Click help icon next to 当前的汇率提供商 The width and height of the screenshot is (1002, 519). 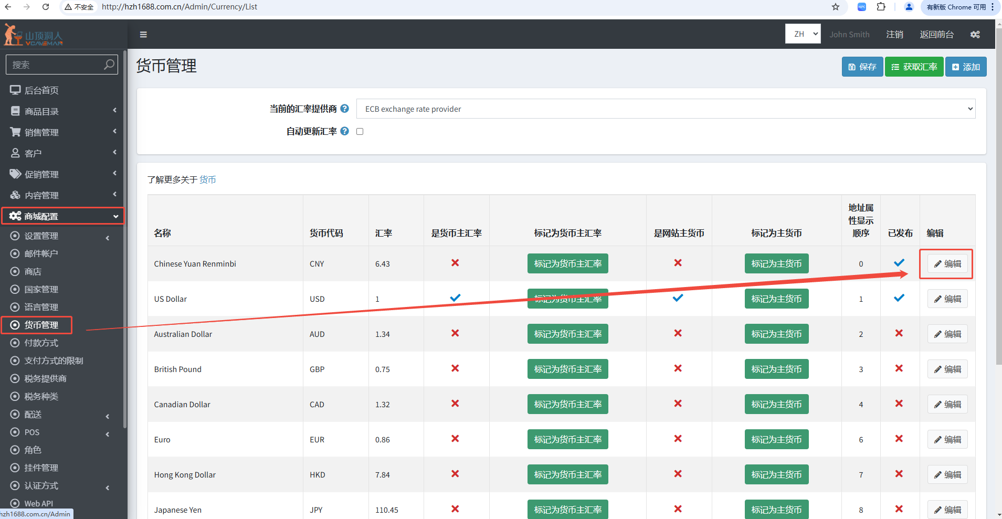click(x=344, y=109)
